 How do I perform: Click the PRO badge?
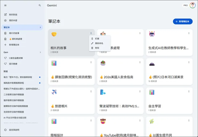(x=185, y=5)
